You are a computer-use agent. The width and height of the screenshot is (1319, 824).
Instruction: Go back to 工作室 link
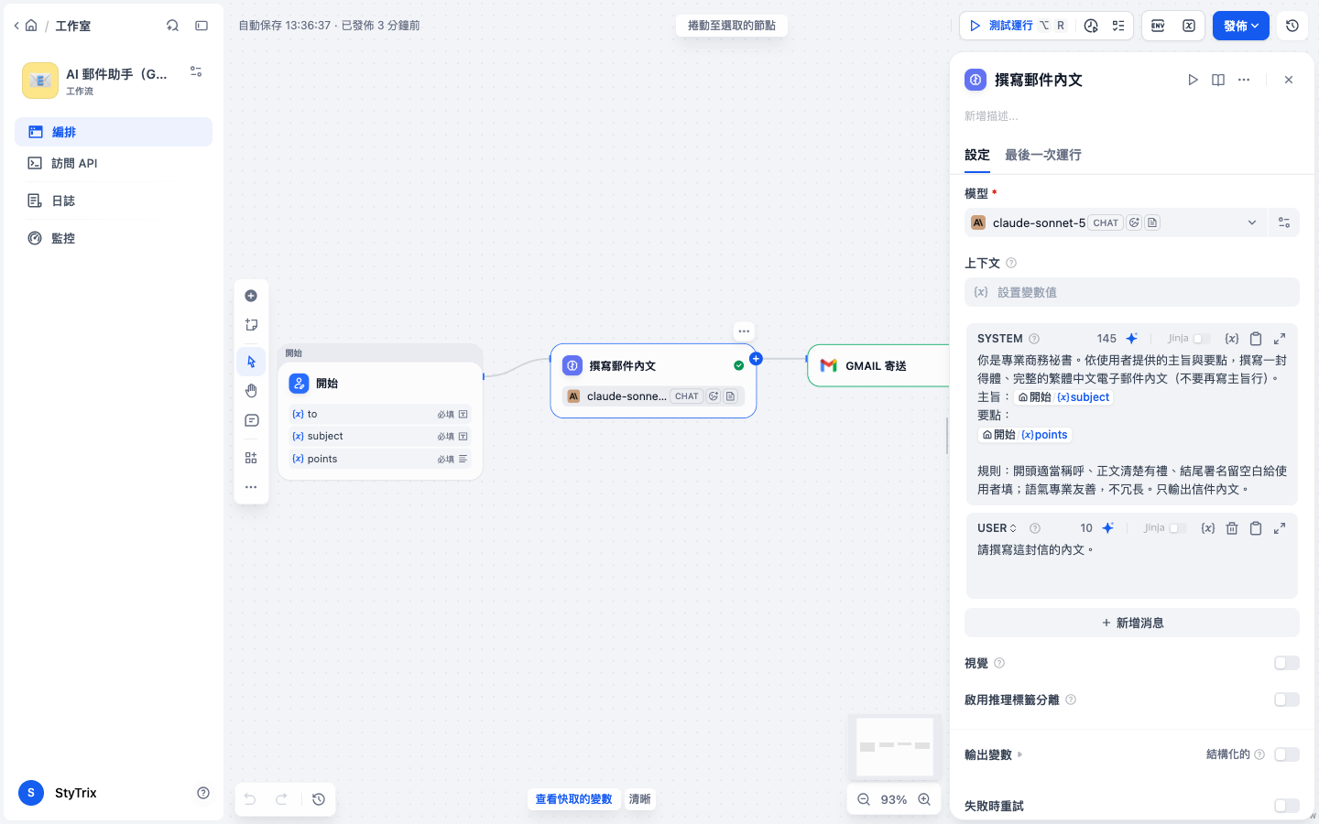coord(72,26)
